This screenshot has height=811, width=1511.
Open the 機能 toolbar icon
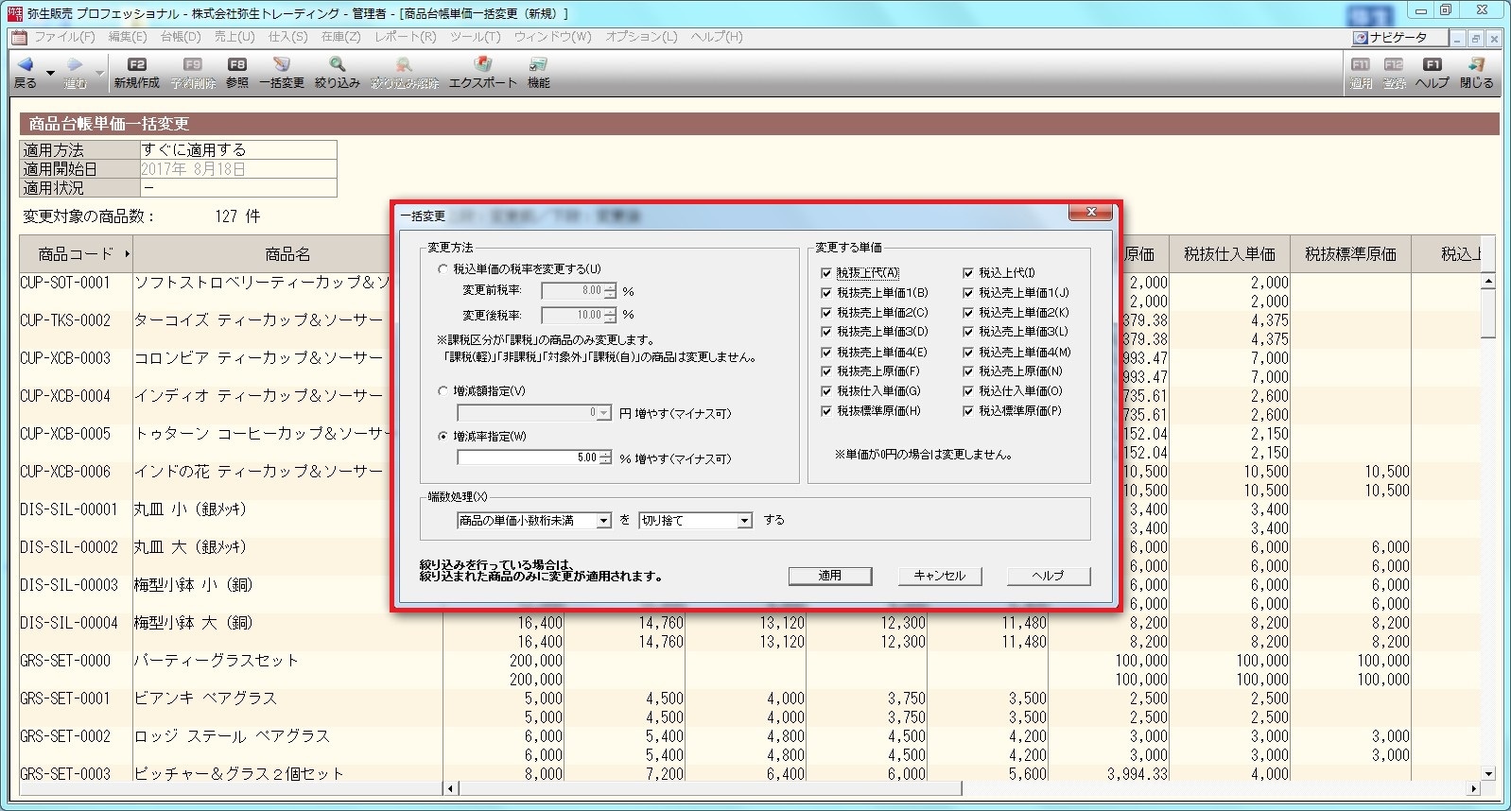click(538, 65)
